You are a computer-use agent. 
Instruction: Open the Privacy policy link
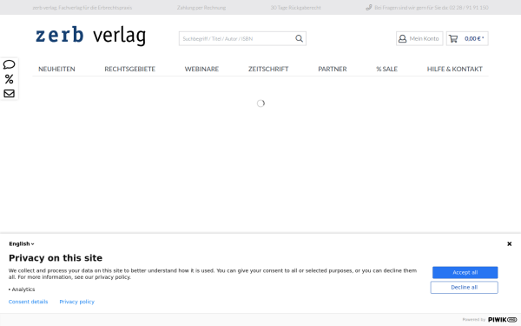76,302
